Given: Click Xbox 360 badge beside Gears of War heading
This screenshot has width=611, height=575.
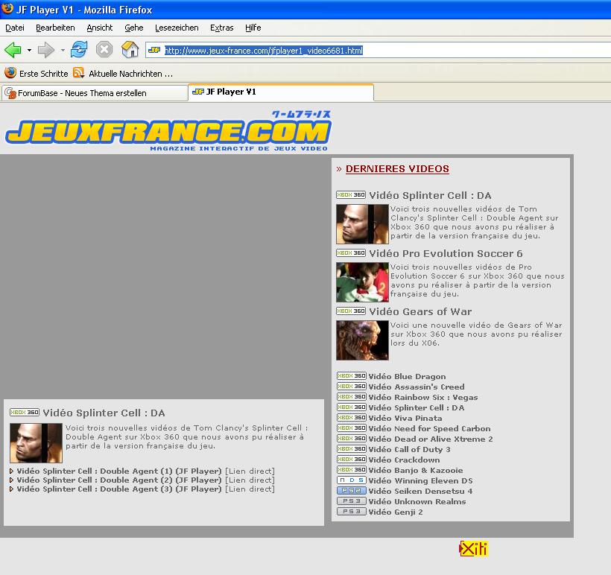Looking at the screenshot, I should point(351,311).
